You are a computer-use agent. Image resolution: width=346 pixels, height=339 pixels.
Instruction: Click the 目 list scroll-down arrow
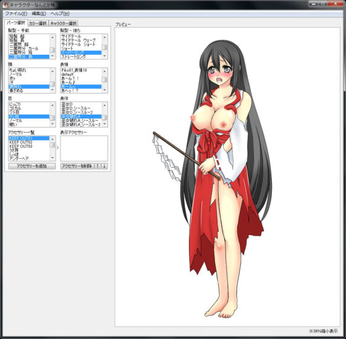pos(53,124)
